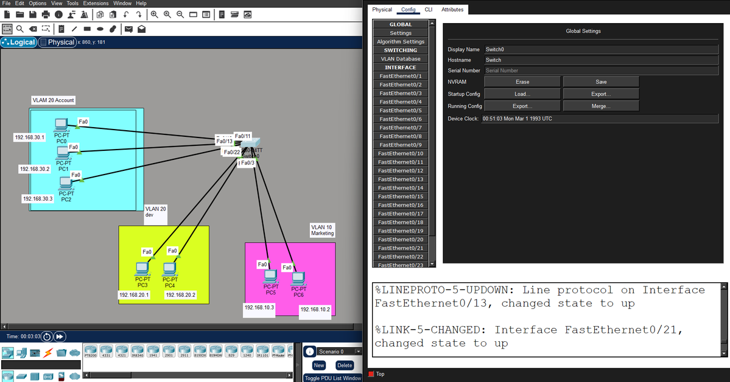Click the Undo arrow icon
Screen dimensions: 730x382
(126, 15)
